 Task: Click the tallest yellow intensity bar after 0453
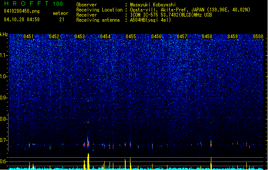[x=88, y=161]
